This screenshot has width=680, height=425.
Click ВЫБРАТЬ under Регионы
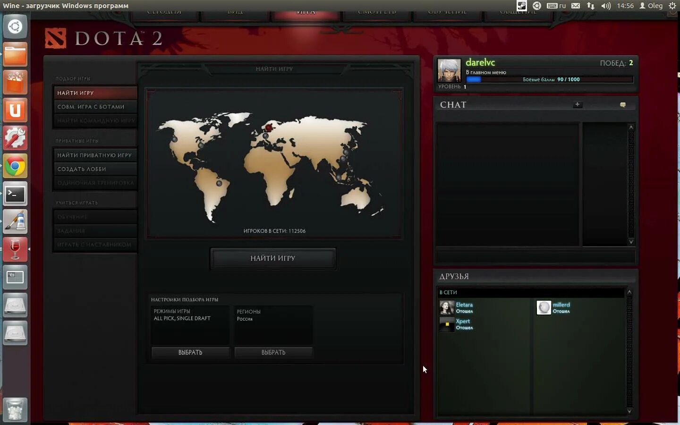pos(273,352)
